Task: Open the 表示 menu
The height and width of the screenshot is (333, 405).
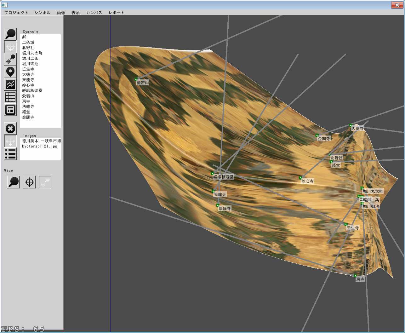Action: [76, 13]
